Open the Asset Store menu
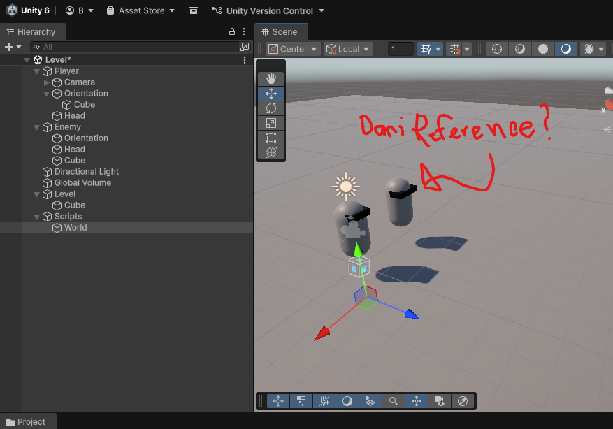613x429 pixels. (140, 11)
